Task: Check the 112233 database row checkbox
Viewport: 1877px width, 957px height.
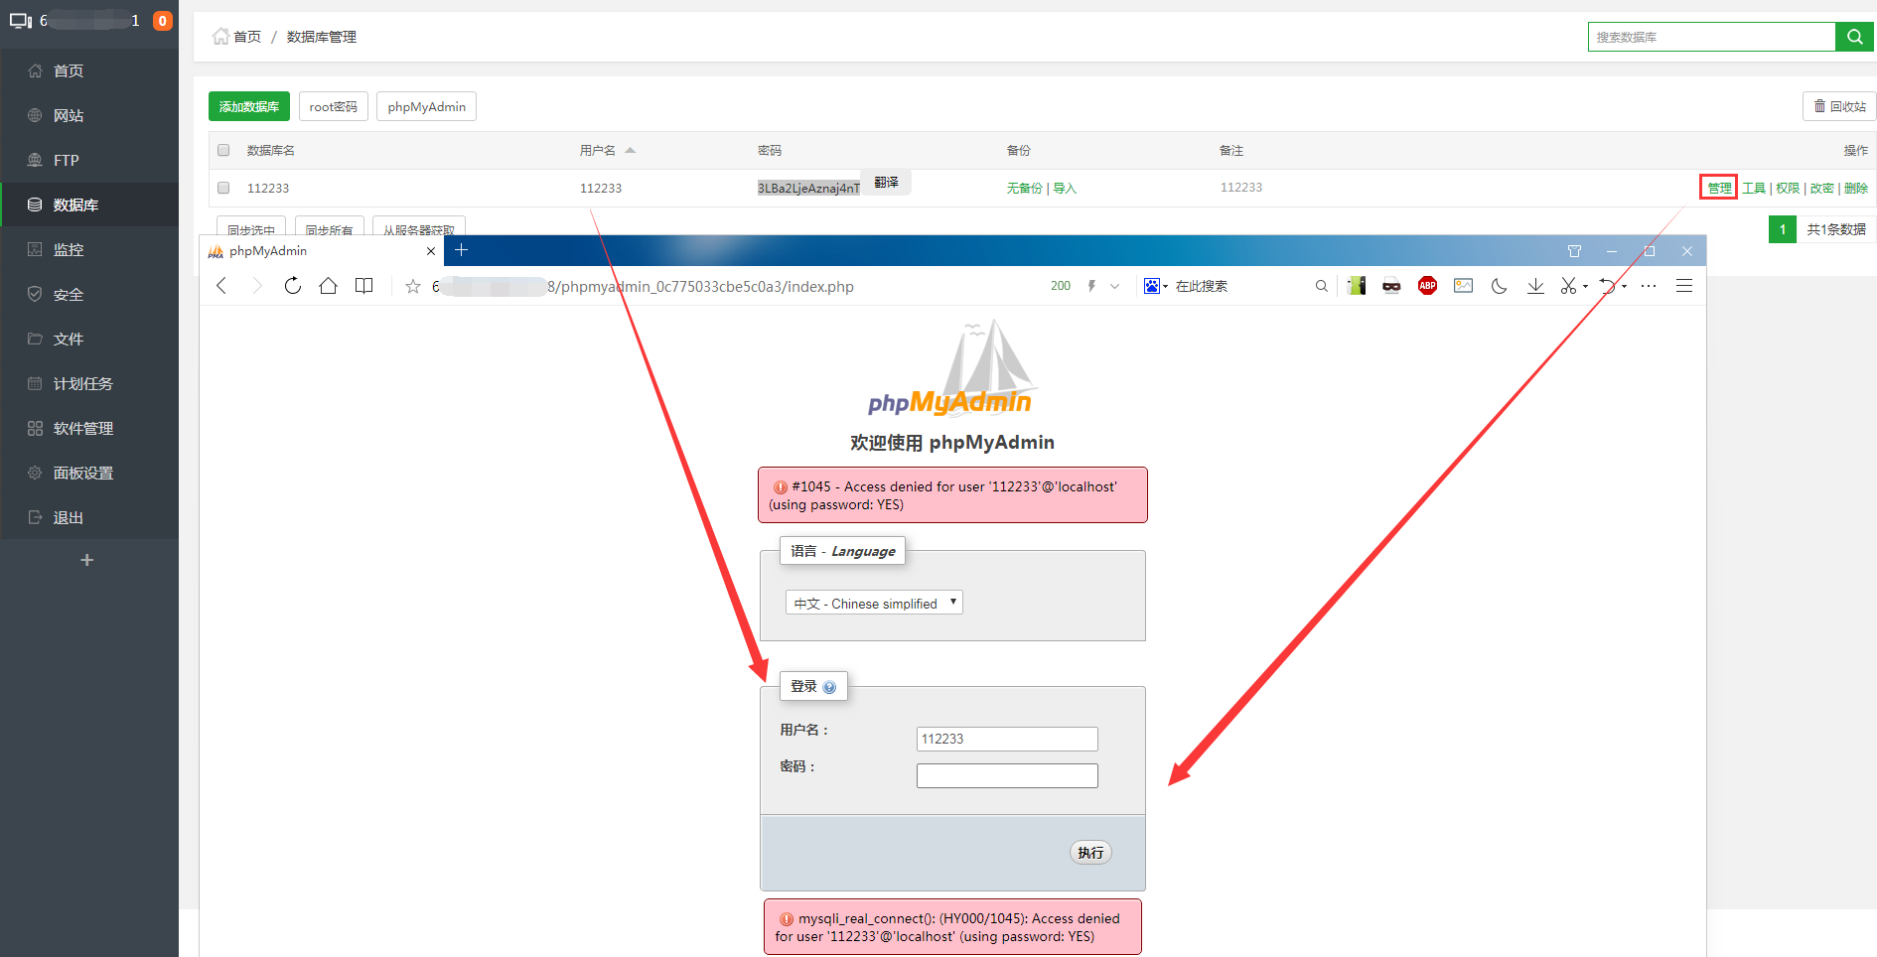Action: click(223, 188)
